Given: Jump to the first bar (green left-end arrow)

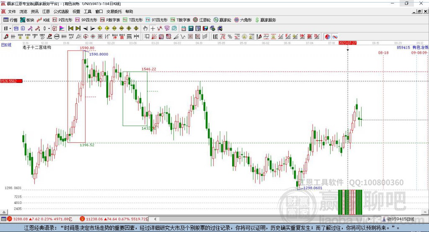Looking at the screenshot, I should tap(70, 28).
